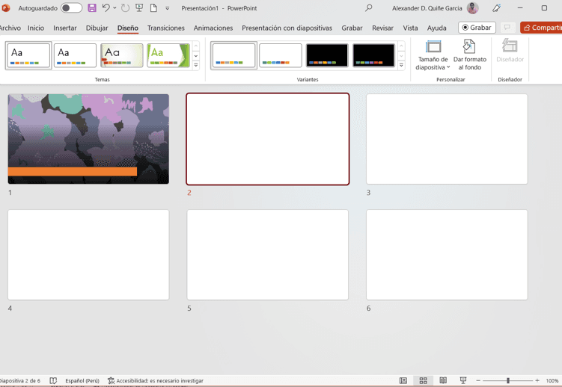
Task: Click zoom out minus icon
Action: 478,380
